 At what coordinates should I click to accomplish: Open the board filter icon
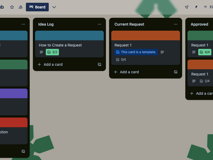point(206,7)
